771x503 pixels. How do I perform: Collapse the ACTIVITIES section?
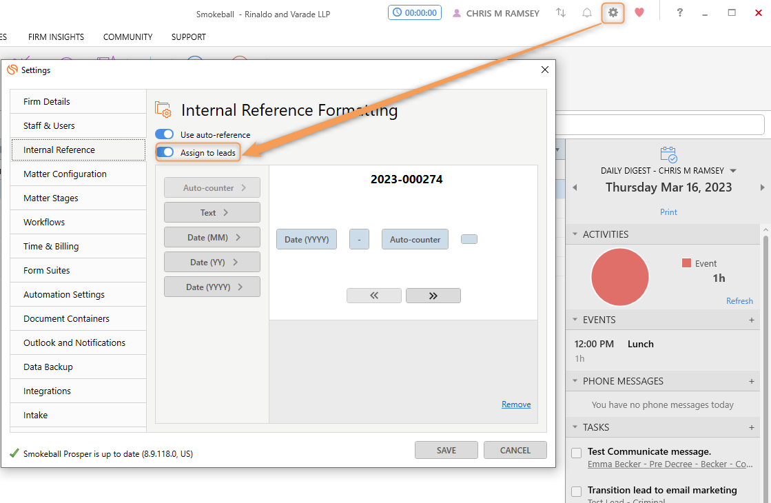(x=575, y=234)
